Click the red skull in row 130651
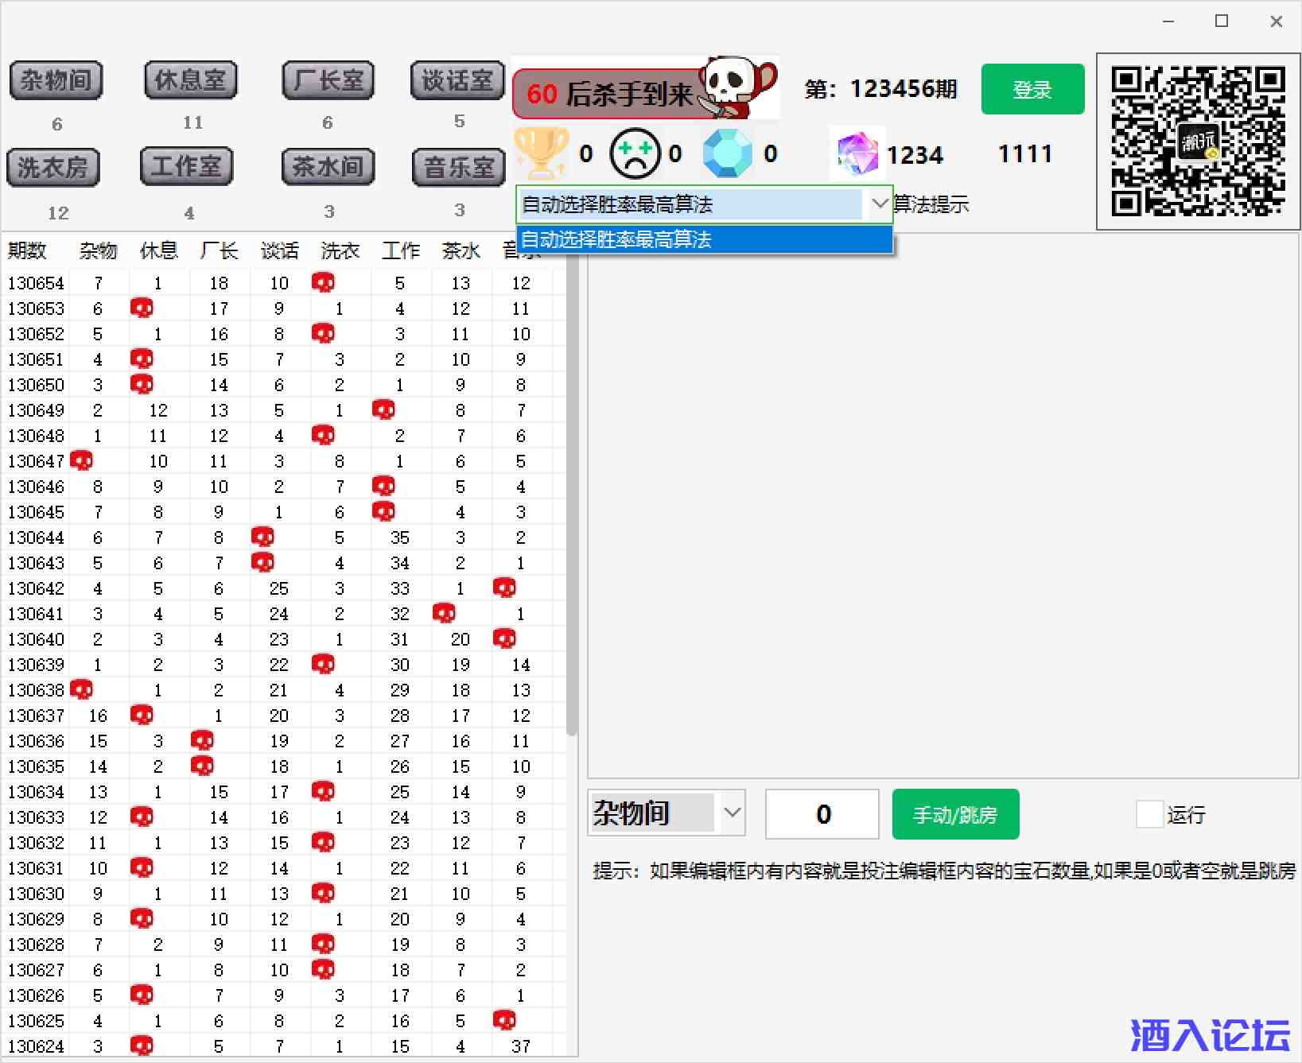1302x1063 pixels. (142, 359)
